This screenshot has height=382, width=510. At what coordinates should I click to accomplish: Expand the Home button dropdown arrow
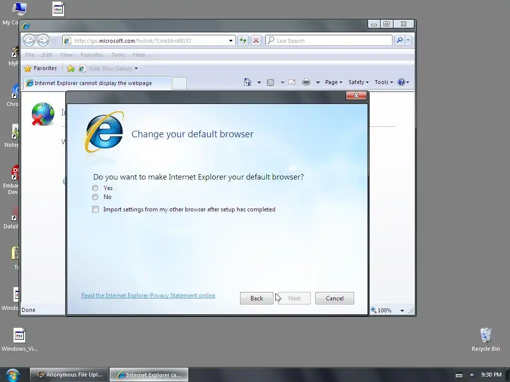tap(259, 83)
